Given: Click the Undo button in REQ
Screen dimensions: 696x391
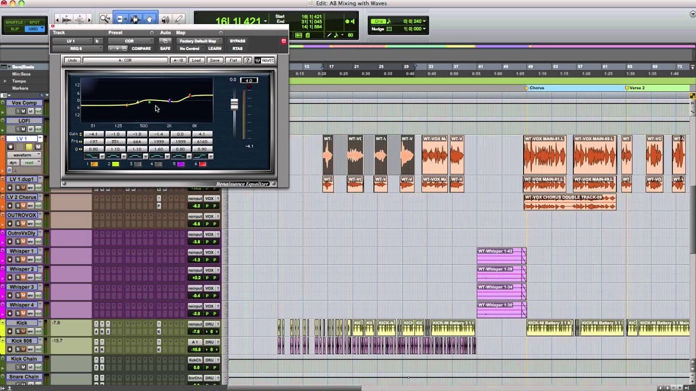Looking at the screenshot, I should pyautogui.click(x=72, y=60).
